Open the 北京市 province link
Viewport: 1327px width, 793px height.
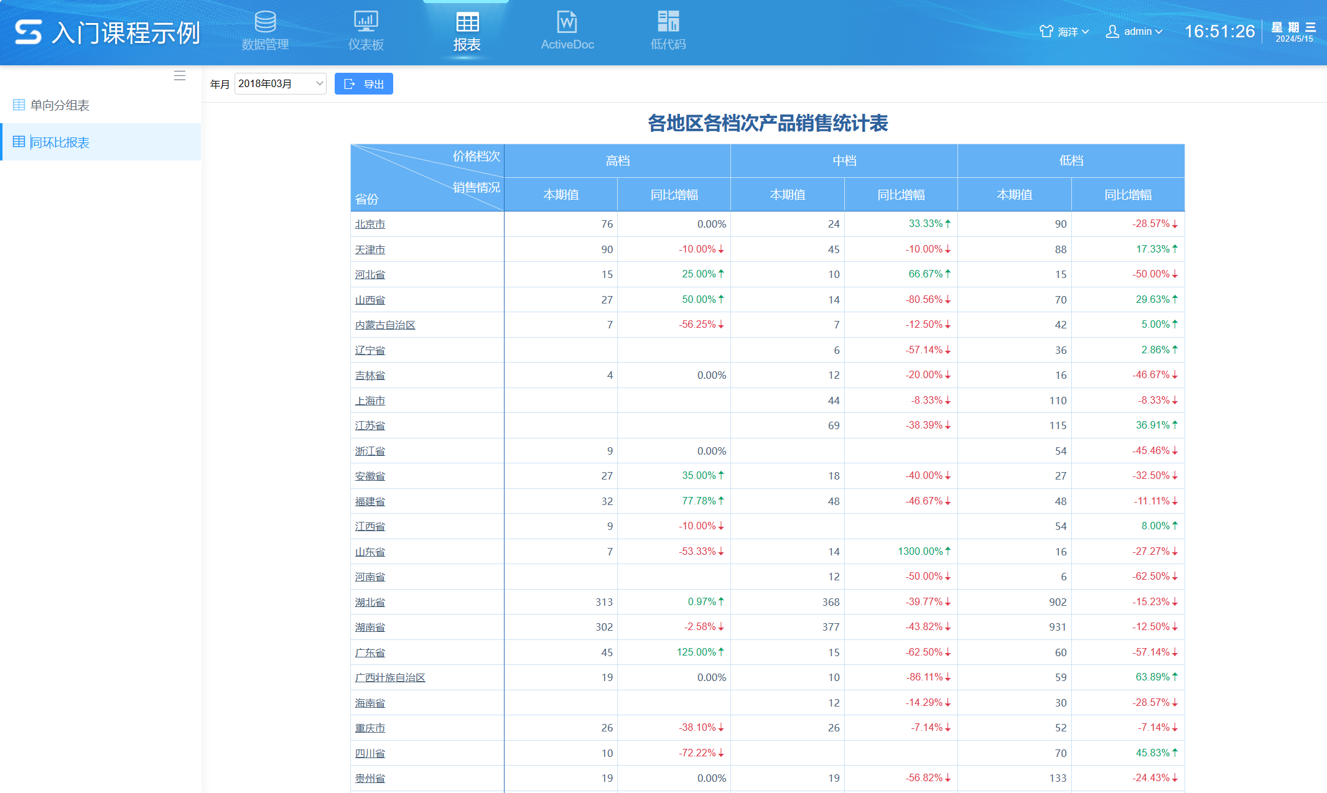[370, 224]
